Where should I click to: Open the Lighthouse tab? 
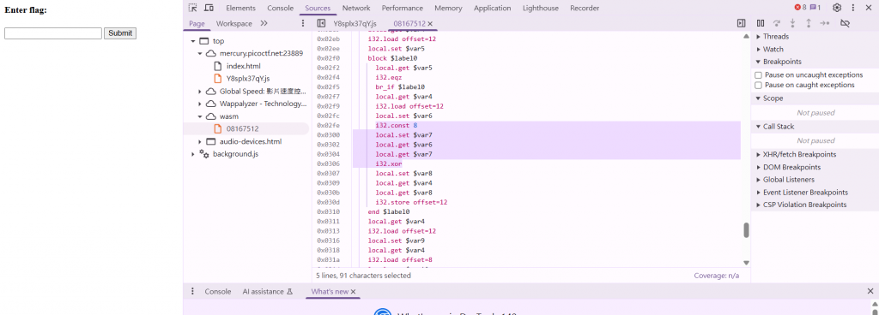(x=541, y=8)
